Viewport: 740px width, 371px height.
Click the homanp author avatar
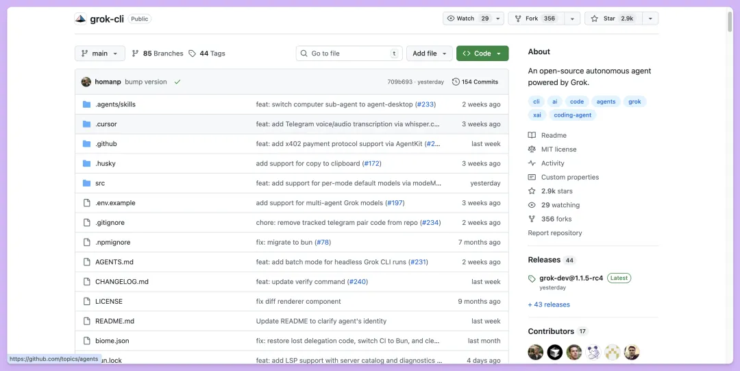(86, 82)
